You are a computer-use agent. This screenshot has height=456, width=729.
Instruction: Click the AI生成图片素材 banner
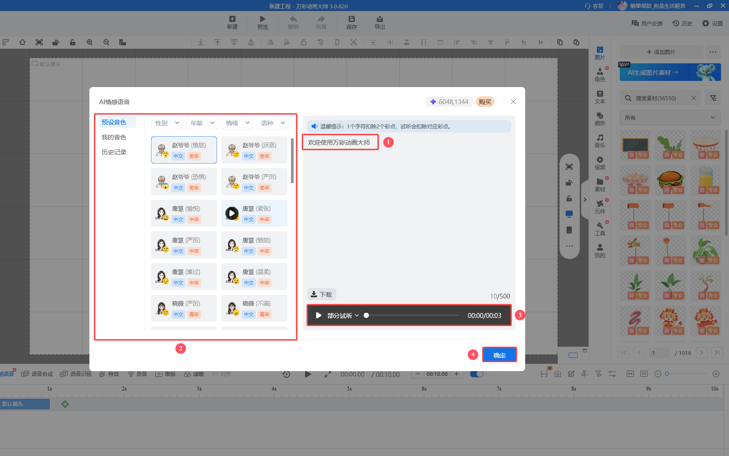(670, 72)
